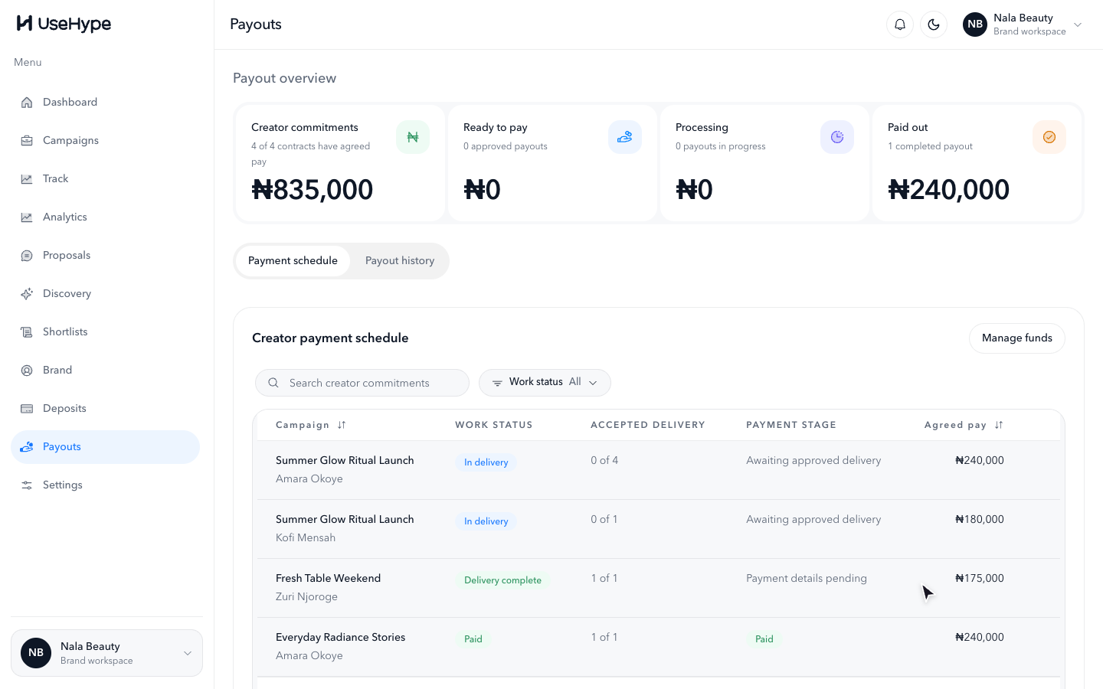
Task: Expand the Work status All filter
Action: [545, 382]
